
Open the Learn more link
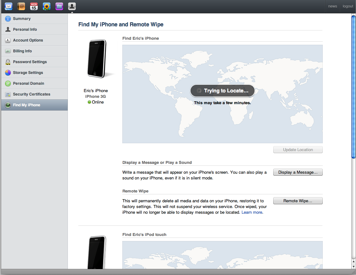[x=252, y=212]
